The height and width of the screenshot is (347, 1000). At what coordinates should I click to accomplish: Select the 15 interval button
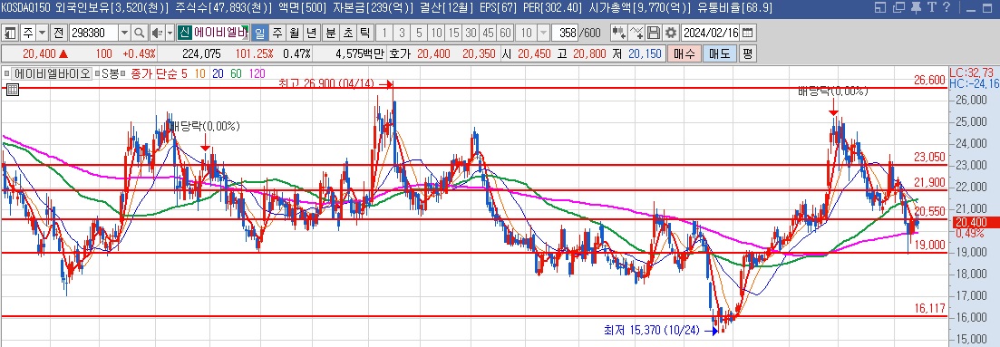click(453, 34)
